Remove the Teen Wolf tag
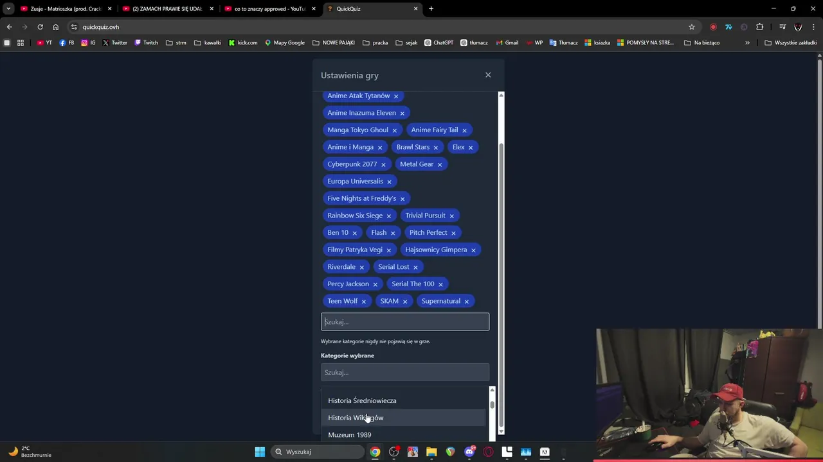 coord(364,302)
